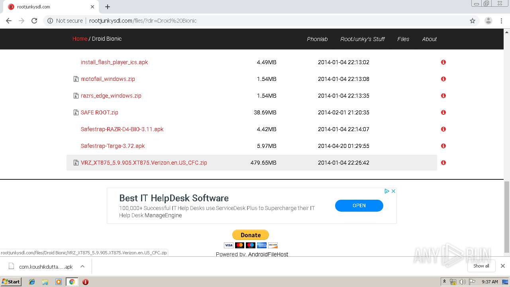Download SAFE ROOT.zip
The image size is (510, 287).
tap(100, 112)
